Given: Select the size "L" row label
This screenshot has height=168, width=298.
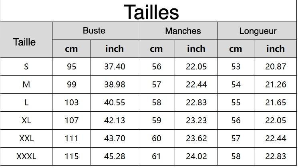Looking at the screenshot, I should [26, 103].
